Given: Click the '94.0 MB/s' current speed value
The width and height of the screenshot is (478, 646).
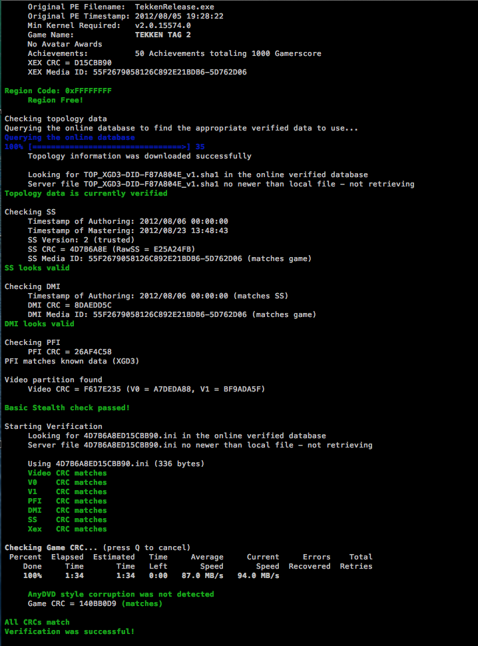Looking at the screenshot, I should [x=258, y=575].
